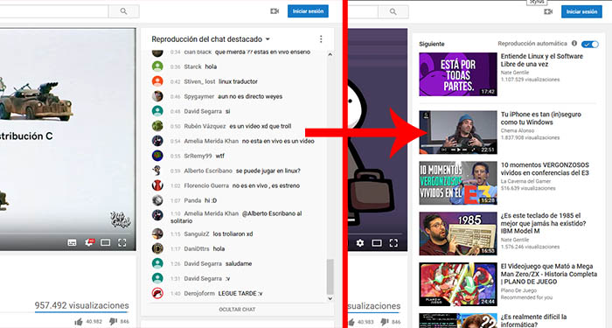Click La Caverna del Gamer channel name

click(x=525, y=181)
